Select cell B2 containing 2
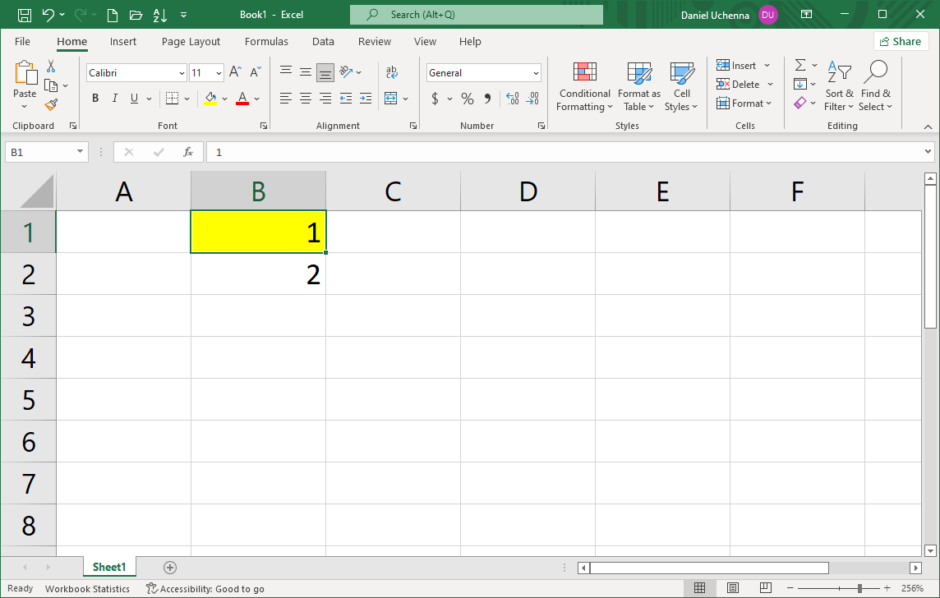This screenshot has height=598, width=940. 258,274
